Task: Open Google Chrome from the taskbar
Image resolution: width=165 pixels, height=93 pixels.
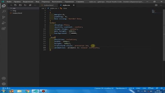Action: [x=27, y=91]
